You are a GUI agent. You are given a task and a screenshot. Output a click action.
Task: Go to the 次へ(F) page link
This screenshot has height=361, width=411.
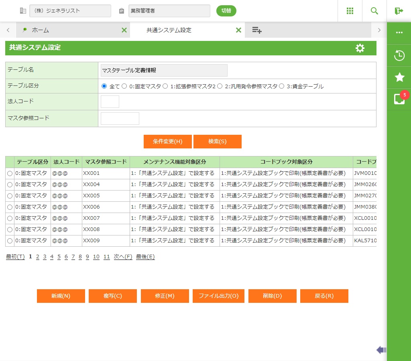point(123,257)
